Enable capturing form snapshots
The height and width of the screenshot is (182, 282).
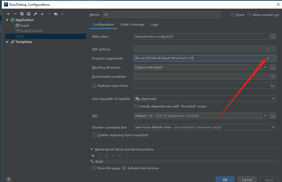(94, 135)
